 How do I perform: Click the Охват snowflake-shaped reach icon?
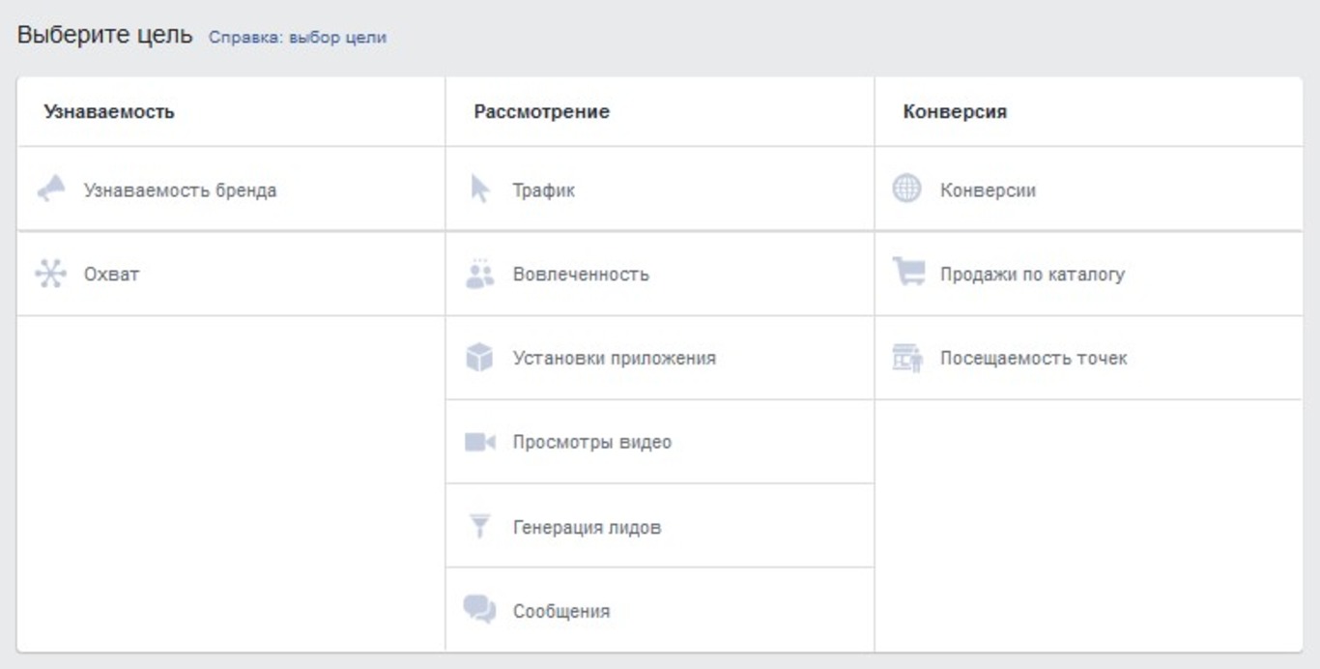(x=50, y=274)
